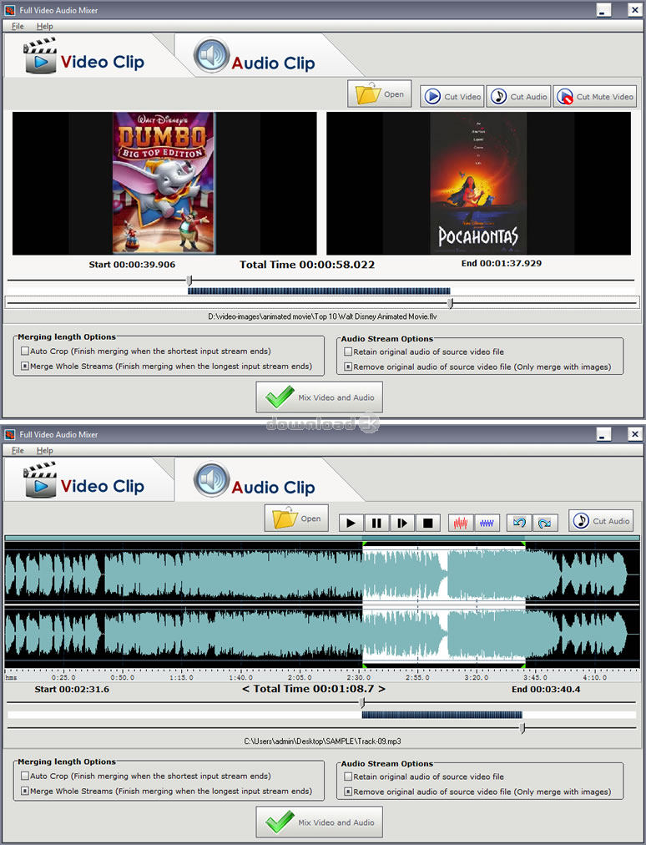
Task: Stop audio playback with the square button
Action: click(427, 523)
